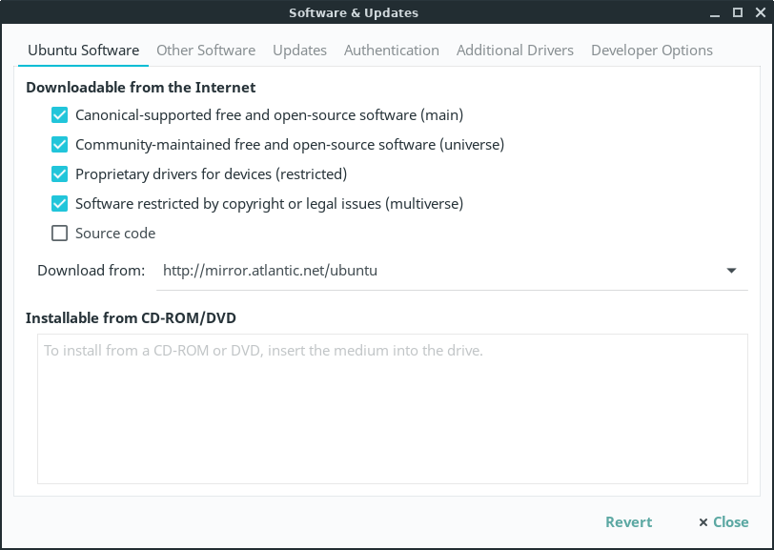Switch to the Other Software tab

pos(206,51)
